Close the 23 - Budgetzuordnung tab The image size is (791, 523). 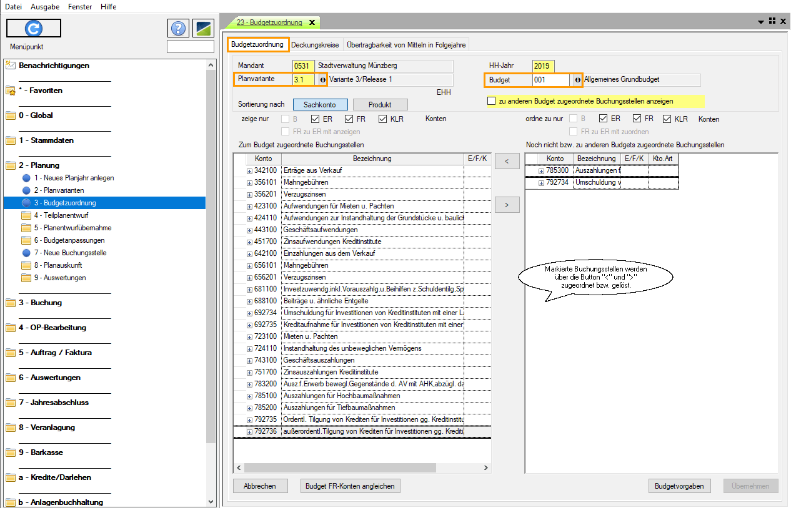(x=312, y=22)
